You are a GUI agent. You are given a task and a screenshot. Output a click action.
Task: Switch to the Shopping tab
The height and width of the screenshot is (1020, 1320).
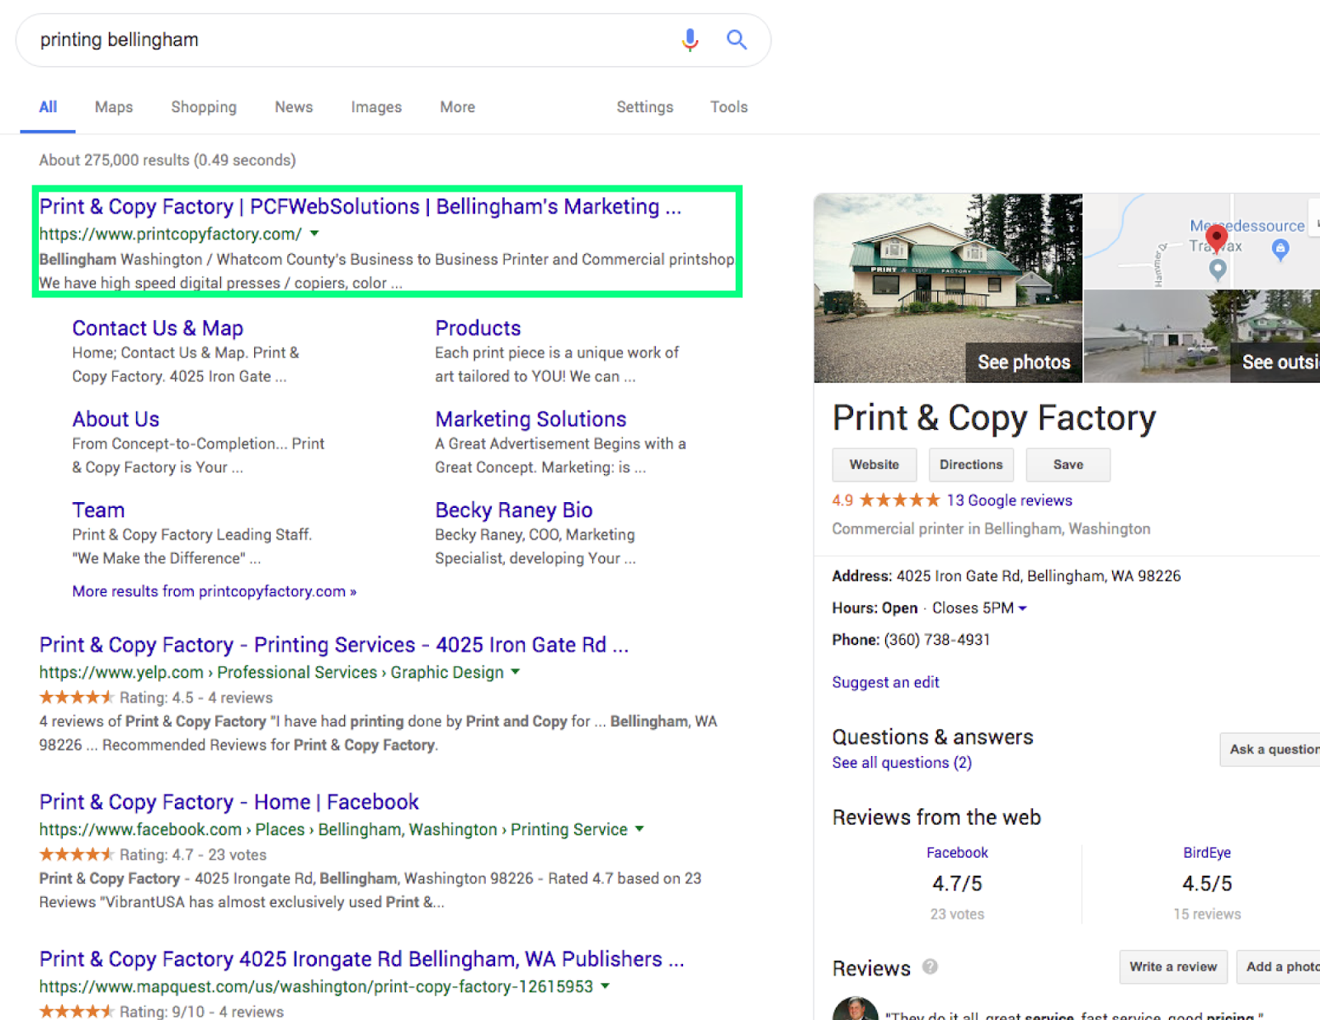pos(204,107)
